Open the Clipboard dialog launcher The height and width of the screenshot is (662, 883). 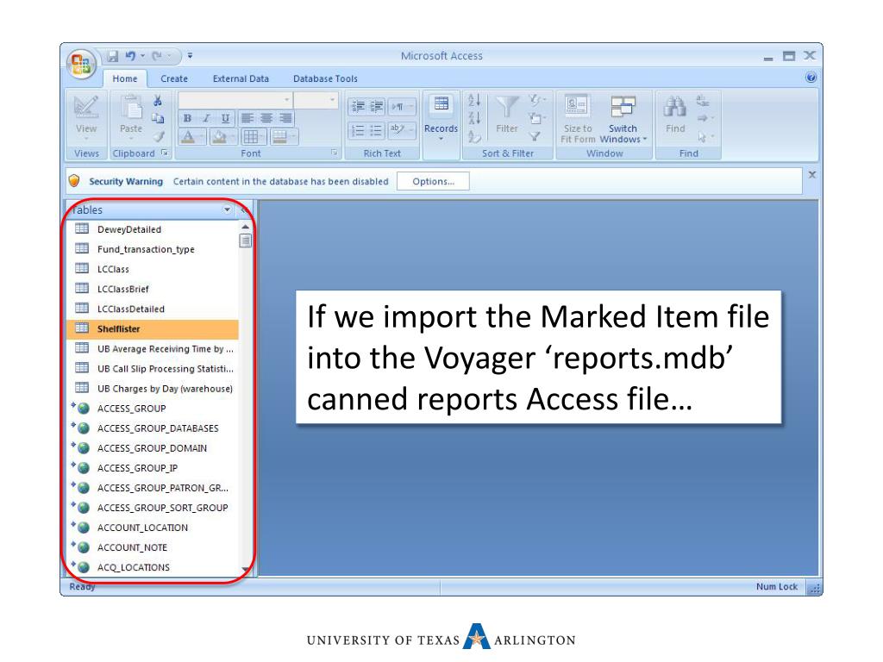tap(165, 153)
